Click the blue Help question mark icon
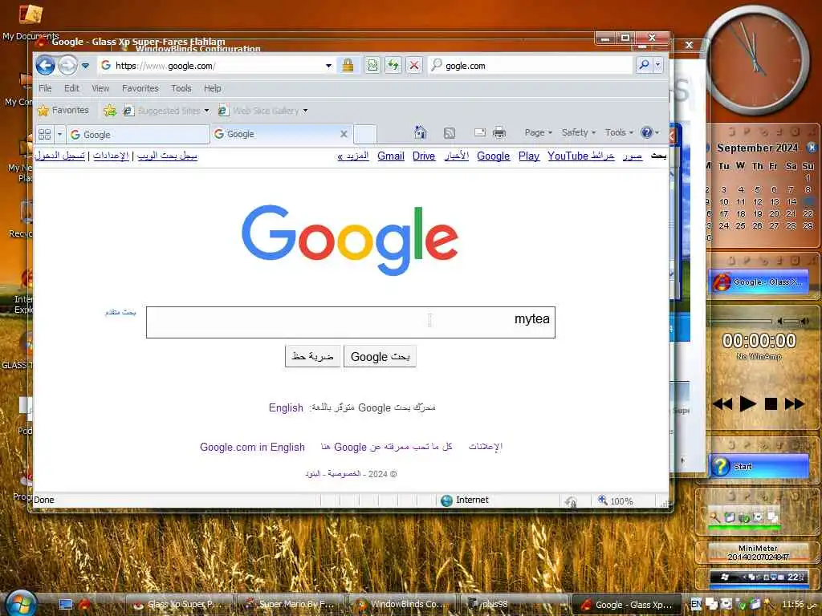 coord(647,132)
